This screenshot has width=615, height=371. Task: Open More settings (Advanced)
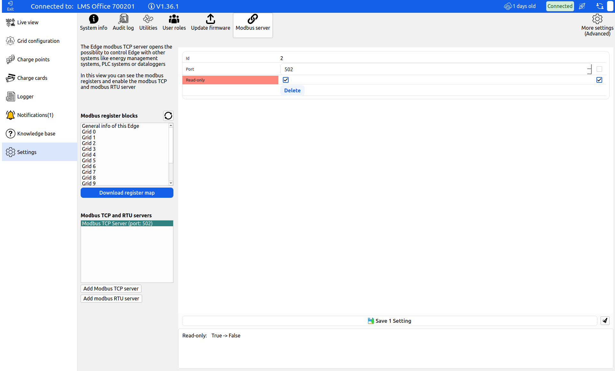tap(597, 25)
